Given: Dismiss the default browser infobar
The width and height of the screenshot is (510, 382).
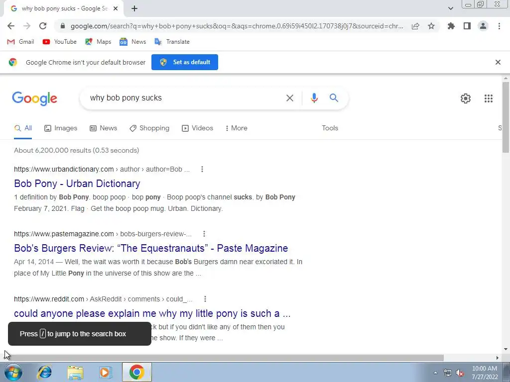Looking at the screenshot, I should (x=498, y=62).
